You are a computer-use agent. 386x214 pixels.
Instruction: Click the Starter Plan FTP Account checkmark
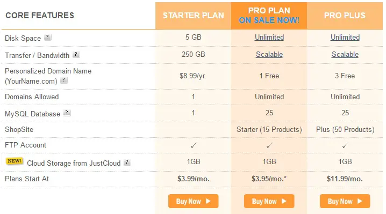(194, 145)
